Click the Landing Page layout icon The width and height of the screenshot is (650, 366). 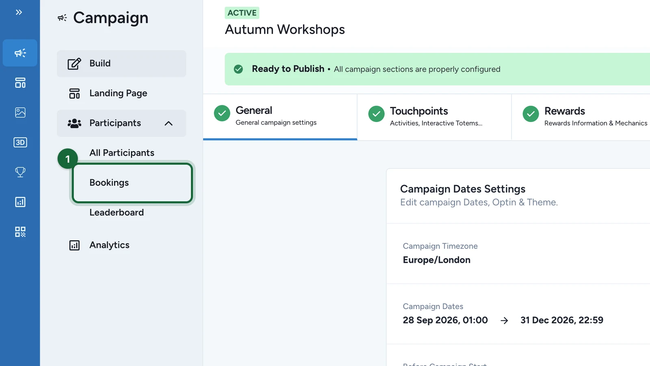74,94
